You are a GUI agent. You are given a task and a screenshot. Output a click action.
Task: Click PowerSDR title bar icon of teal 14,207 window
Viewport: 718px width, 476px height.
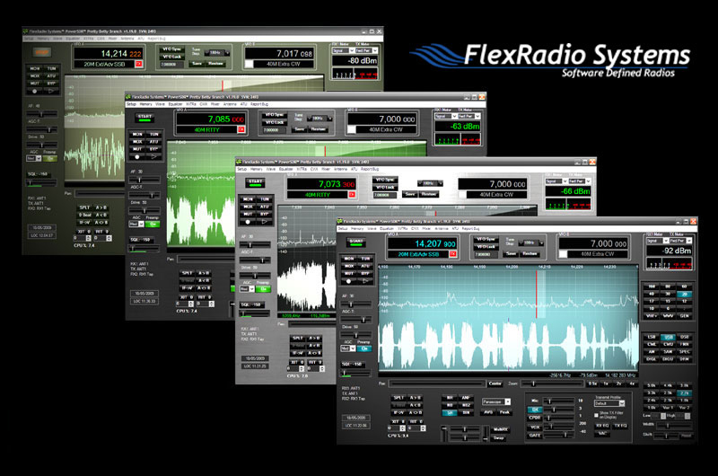pyautogui.click(x=340, y=221)
